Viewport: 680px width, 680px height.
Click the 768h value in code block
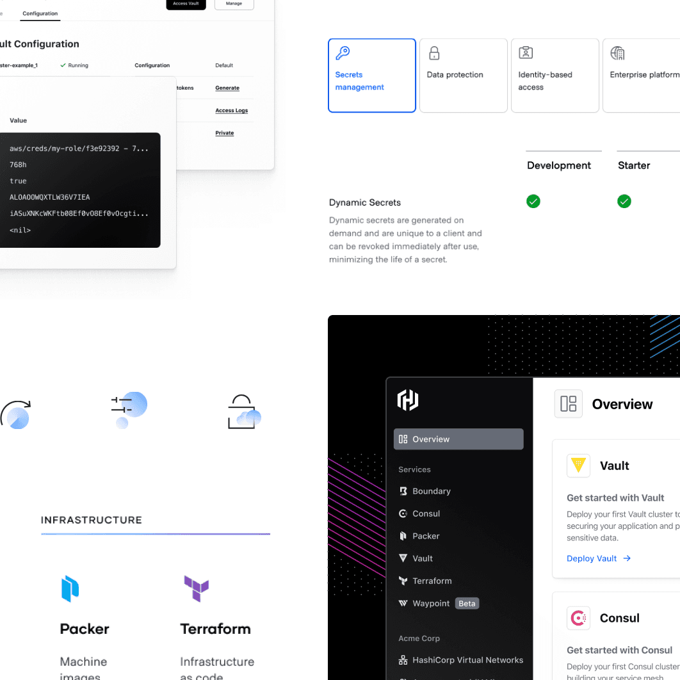[18, 165]
